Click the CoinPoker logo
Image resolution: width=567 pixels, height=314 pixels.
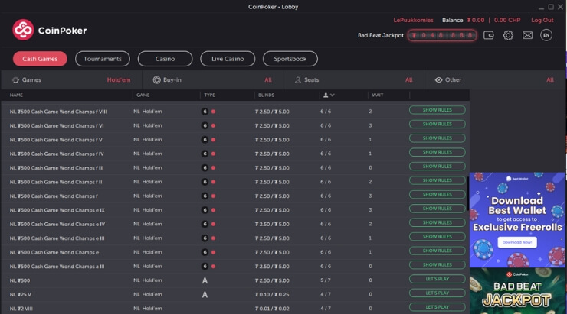click(50, 30)
